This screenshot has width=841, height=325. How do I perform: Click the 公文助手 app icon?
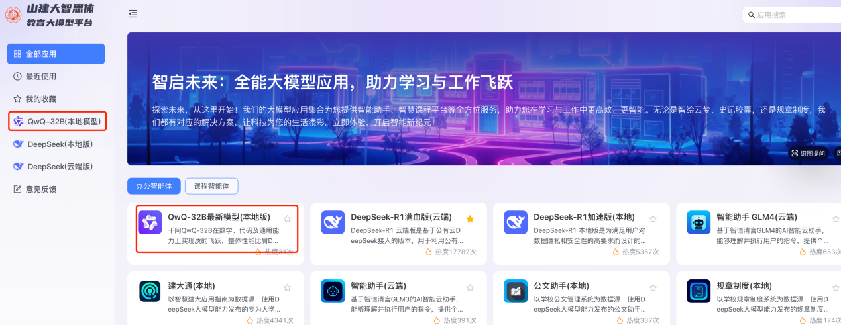(x=516, y=291)
